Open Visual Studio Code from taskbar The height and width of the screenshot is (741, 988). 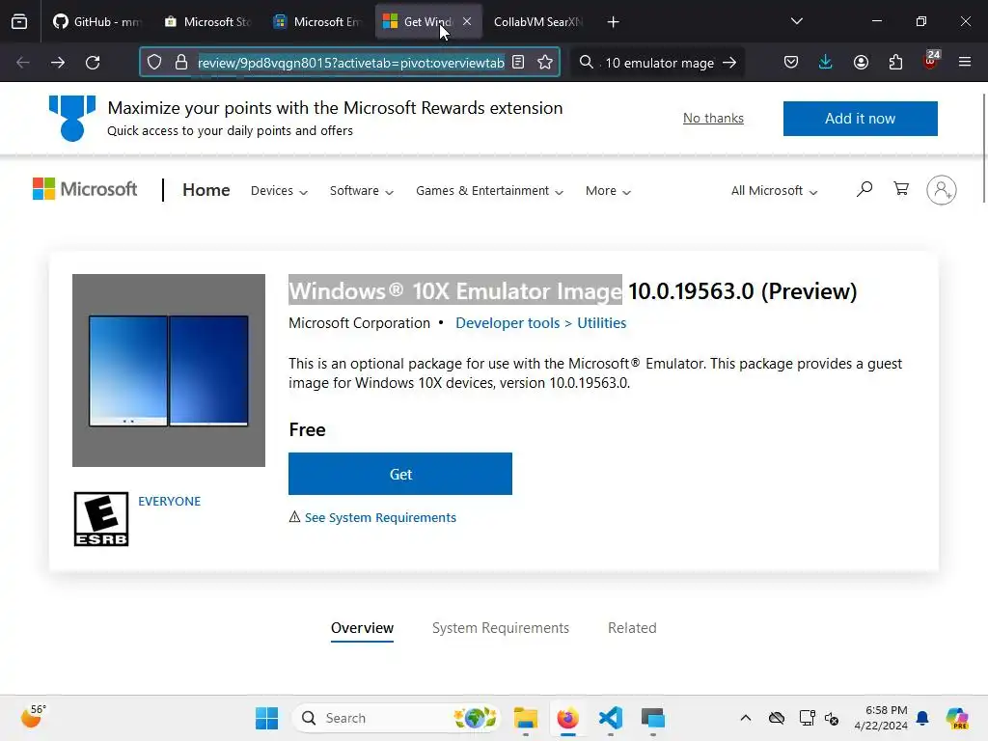tap(610, 718)
